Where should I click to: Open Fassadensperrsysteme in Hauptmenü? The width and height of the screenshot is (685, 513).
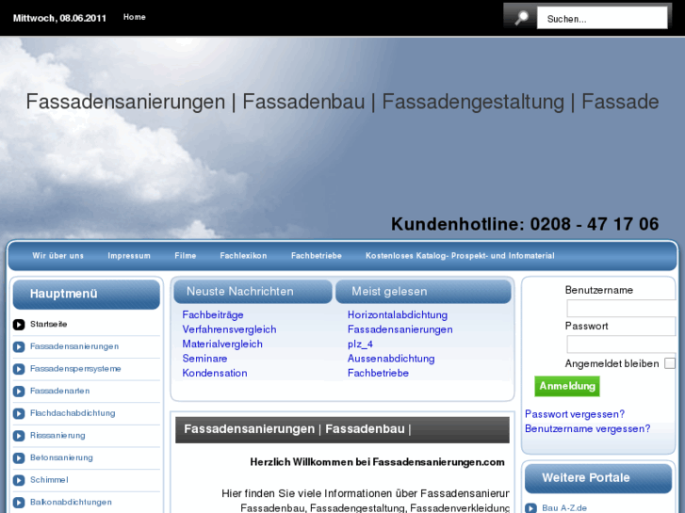(x=75, y=369)
